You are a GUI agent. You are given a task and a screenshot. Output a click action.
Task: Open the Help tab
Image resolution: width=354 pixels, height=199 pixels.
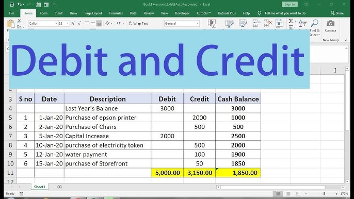tap(246, 13)
